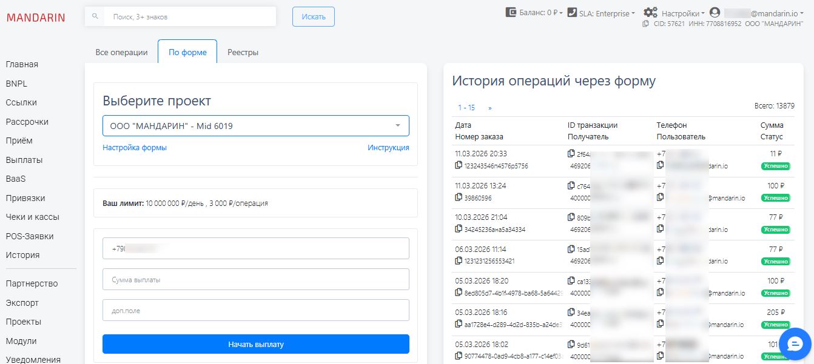Switch to the Реестры tab
Image resolution: width=814 pixels, height=364 pixels.
pos(244,52)
